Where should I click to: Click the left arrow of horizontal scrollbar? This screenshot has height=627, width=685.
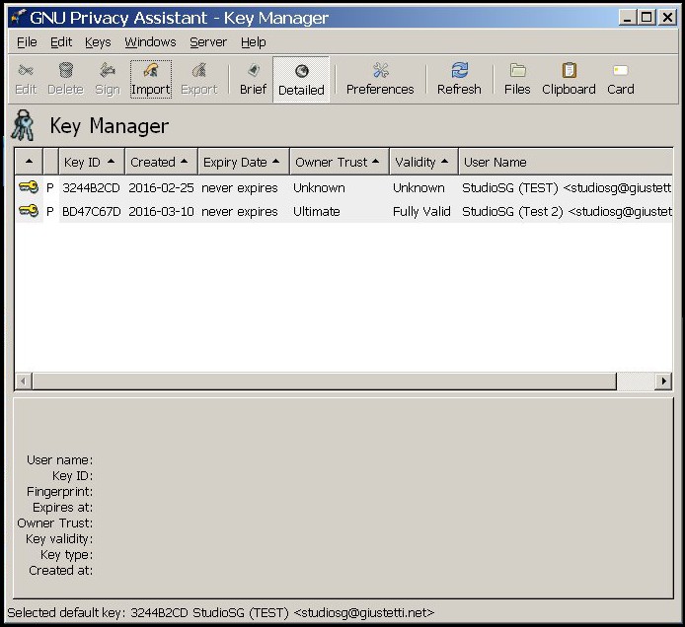pyautogui.click(x=24, y=382)
